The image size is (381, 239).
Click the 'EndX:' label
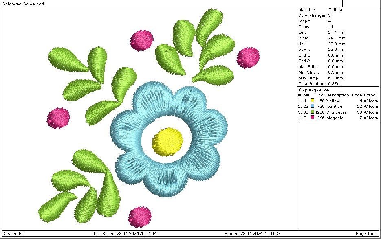tap(304, 55)
